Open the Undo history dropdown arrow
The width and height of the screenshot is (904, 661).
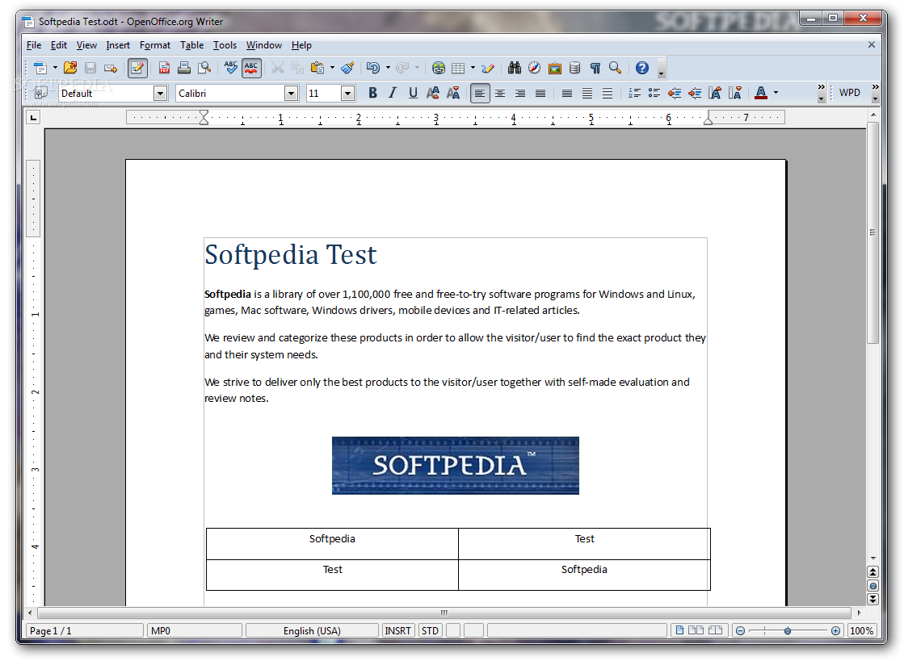(x=388, y=68)
